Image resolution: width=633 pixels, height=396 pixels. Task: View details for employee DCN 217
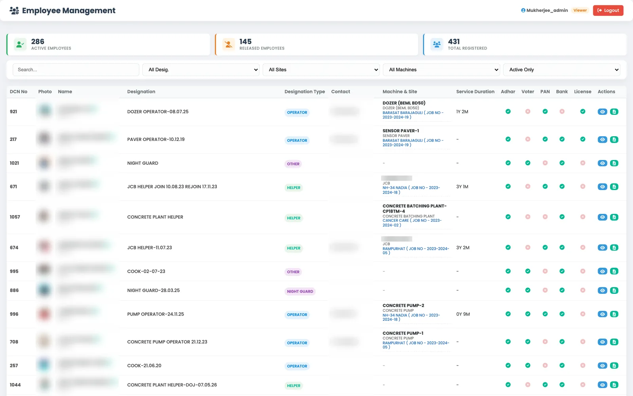click(602, 139)
